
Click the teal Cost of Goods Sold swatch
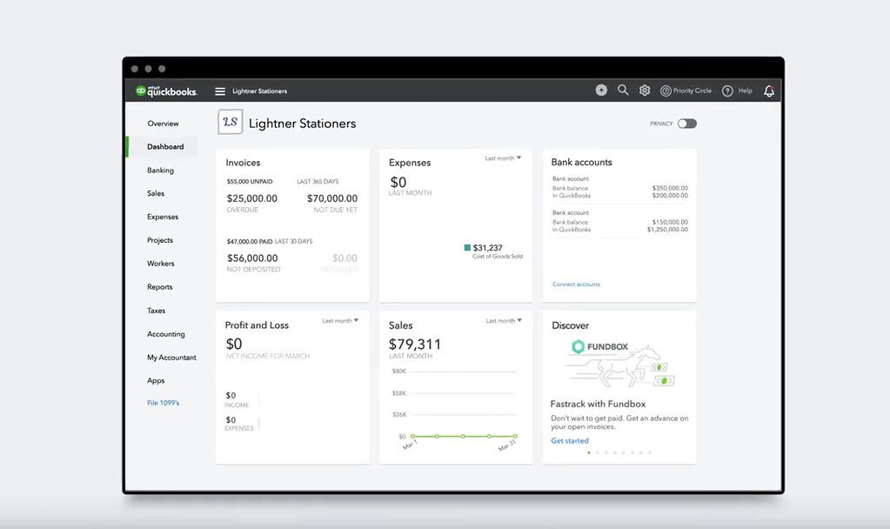pyautogui.click(x=467, y=247)
